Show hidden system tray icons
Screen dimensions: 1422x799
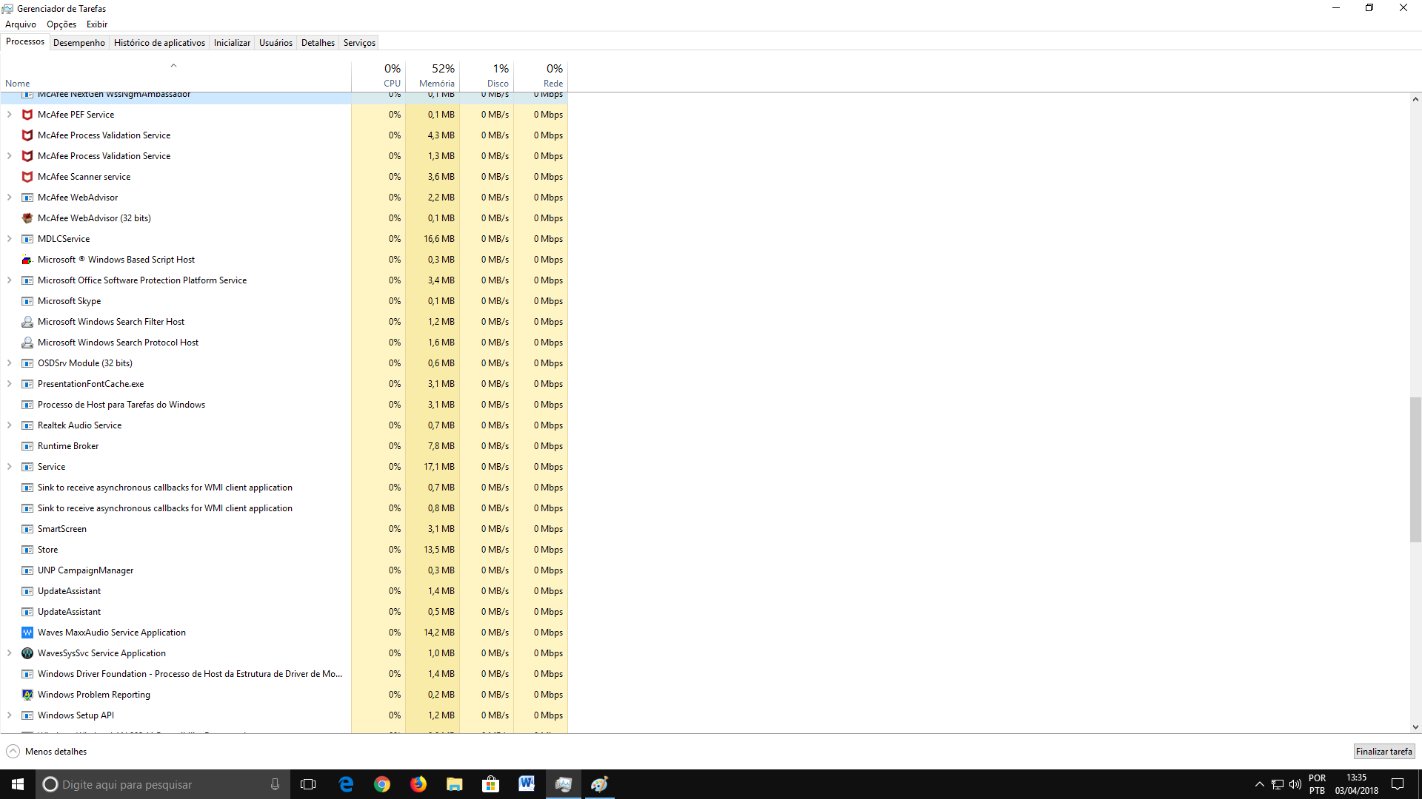click(1259, 784)
